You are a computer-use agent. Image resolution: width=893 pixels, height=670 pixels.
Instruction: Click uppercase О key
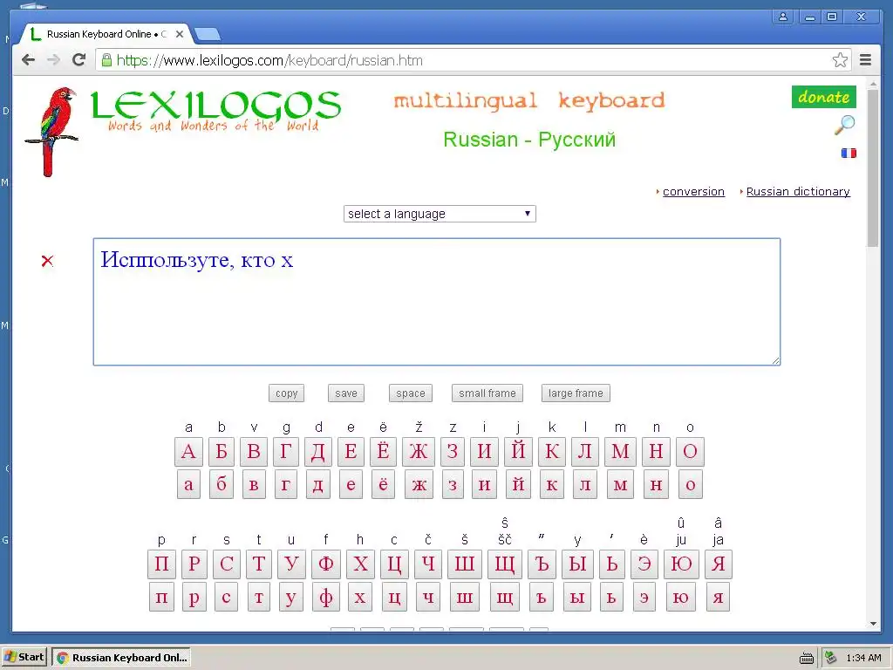pos(691,451)
